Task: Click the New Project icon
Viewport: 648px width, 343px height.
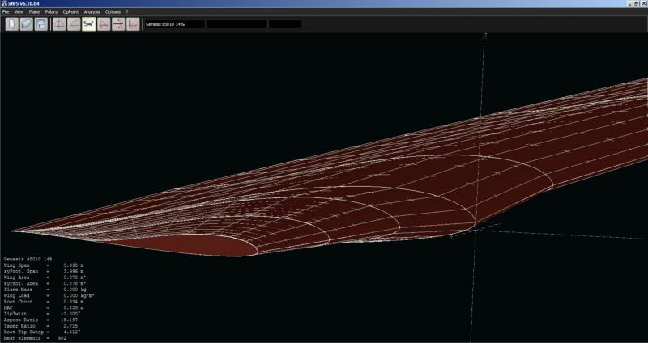Action: click(x=12, y=24)
